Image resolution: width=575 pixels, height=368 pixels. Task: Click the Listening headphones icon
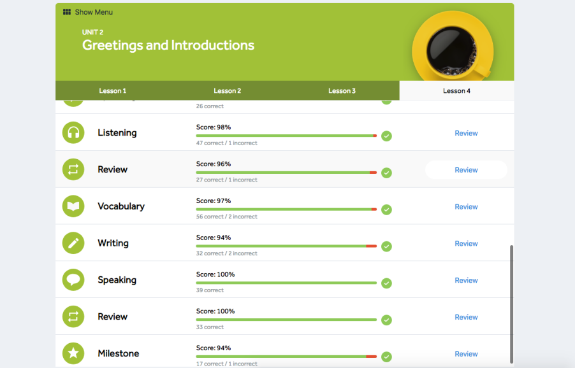73,132
